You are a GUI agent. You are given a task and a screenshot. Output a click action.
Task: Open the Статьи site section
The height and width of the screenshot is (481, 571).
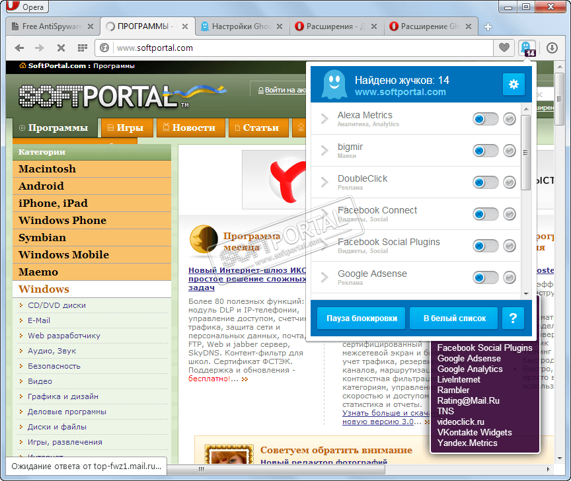258,128
